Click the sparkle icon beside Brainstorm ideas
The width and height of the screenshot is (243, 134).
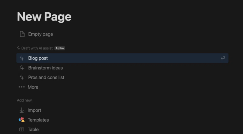pos(22,68)
